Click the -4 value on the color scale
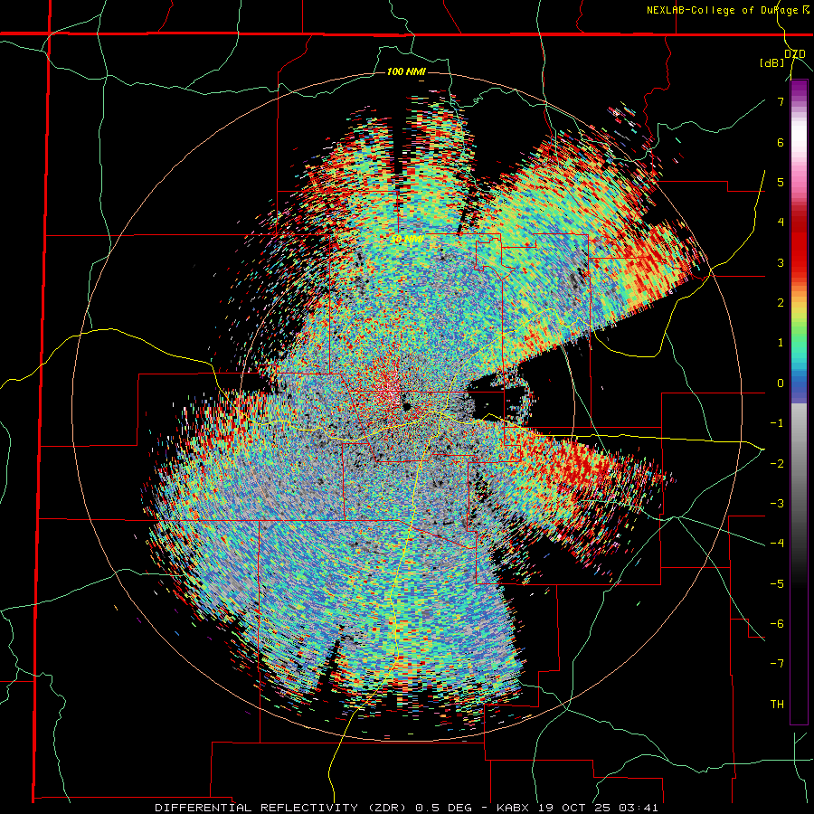 pyautogui.click(x=777, y=544)
